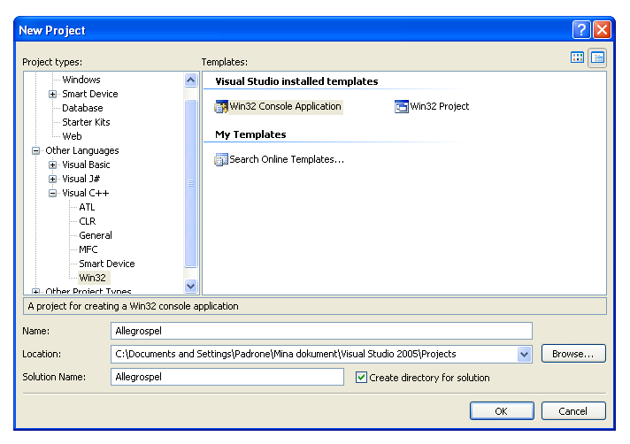Select Web in project types tree
630x444 pixels.
(x=72, y=136)
